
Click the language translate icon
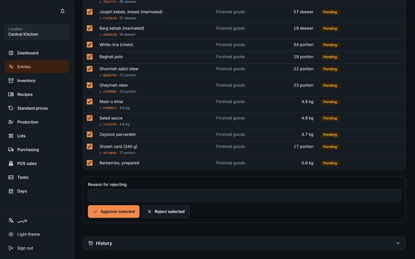click(11, 220)
